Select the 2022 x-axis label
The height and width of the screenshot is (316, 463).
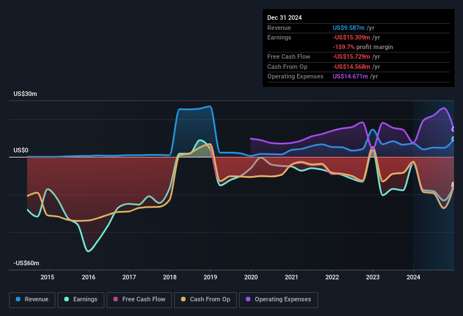click(332, 277)
